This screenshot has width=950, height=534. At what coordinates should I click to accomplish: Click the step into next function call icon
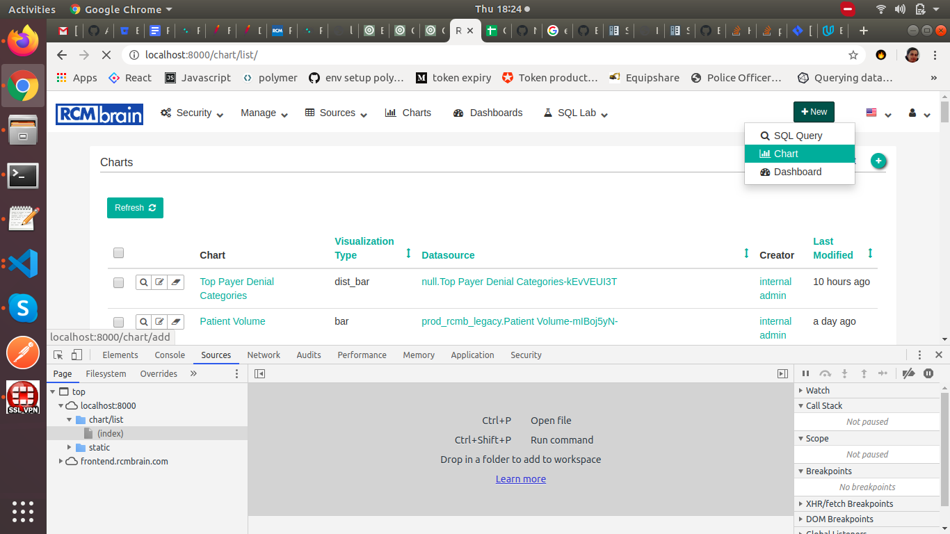pyautogui.click(x=844, y=373)
